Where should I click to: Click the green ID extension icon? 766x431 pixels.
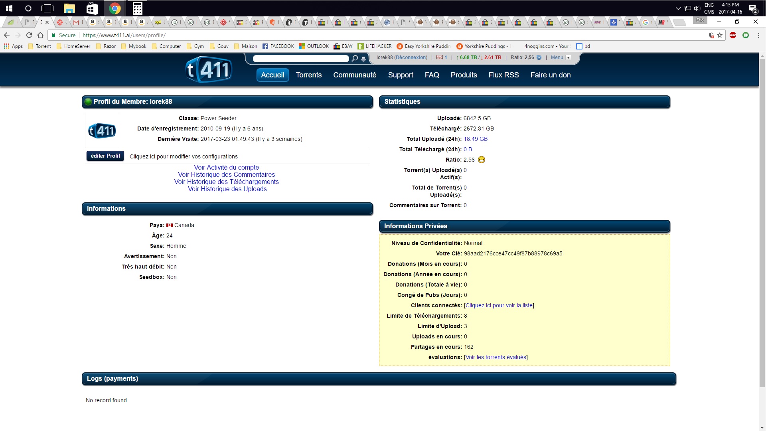[746, 35]
